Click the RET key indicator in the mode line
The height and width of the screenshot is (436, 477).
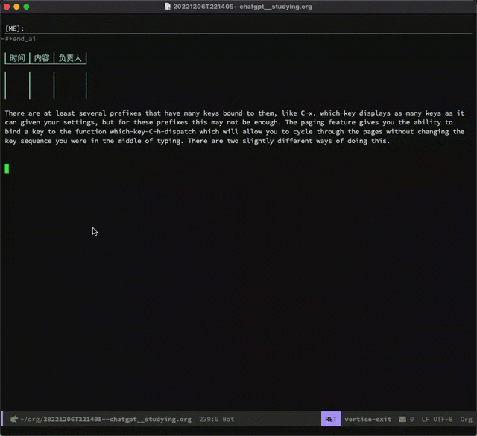tap(331, 419)
